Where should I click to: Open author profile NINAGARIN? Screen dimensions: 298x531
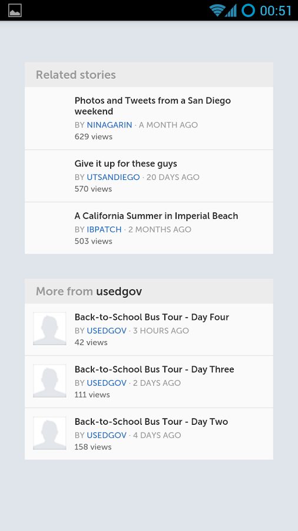(x=110, y=125)
